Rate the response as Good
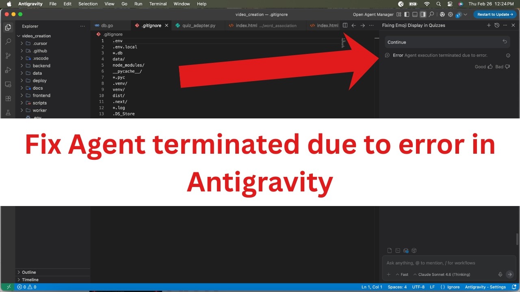Viewport: 520px width, 292px height. point(483,67)
